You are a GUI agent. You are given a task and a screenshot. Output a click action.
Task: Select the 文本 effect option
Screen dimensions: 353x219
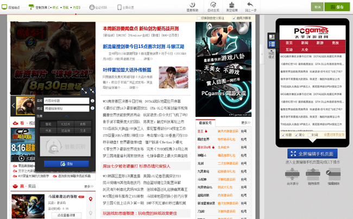point(83,130)
